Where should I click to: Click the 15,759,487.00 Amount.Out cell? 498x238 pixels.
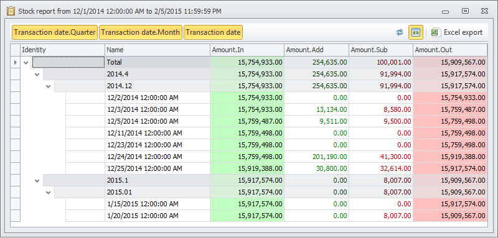coord(450,109)
